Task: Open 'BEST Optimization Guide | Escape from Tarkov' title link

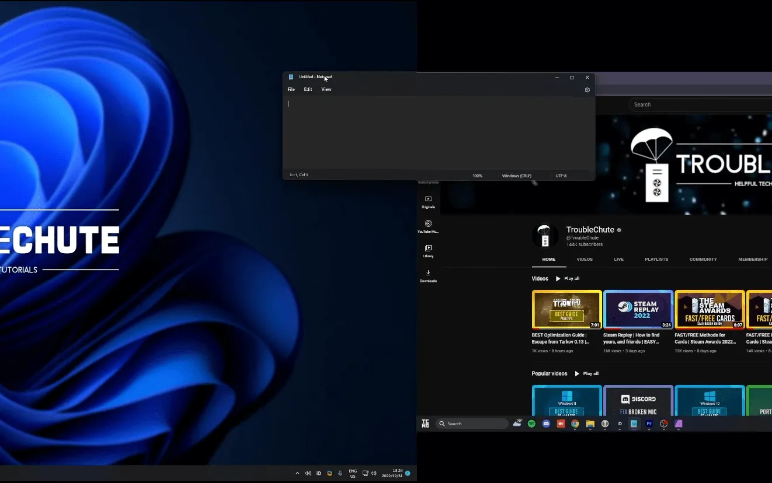Action: click(560, 338)
